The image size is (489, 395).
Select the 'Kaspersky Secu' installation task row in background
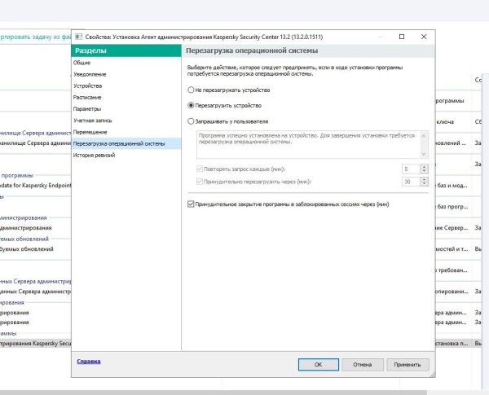coord(35,343)
